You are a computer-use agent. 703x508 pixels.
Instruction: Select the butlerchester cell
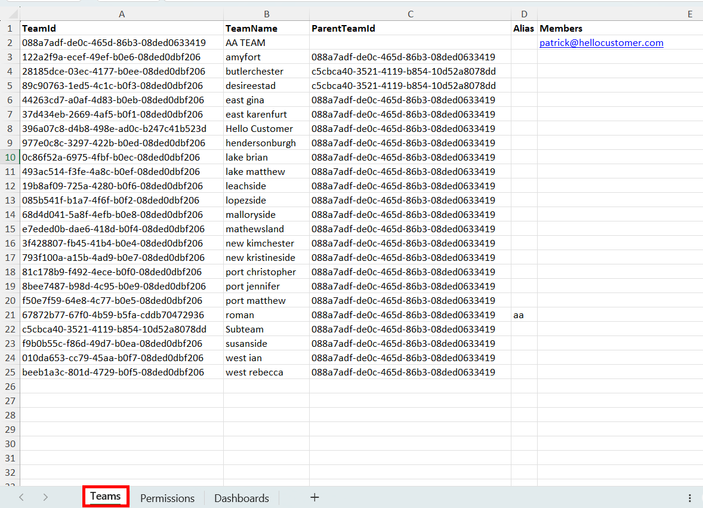pos(266,71)
